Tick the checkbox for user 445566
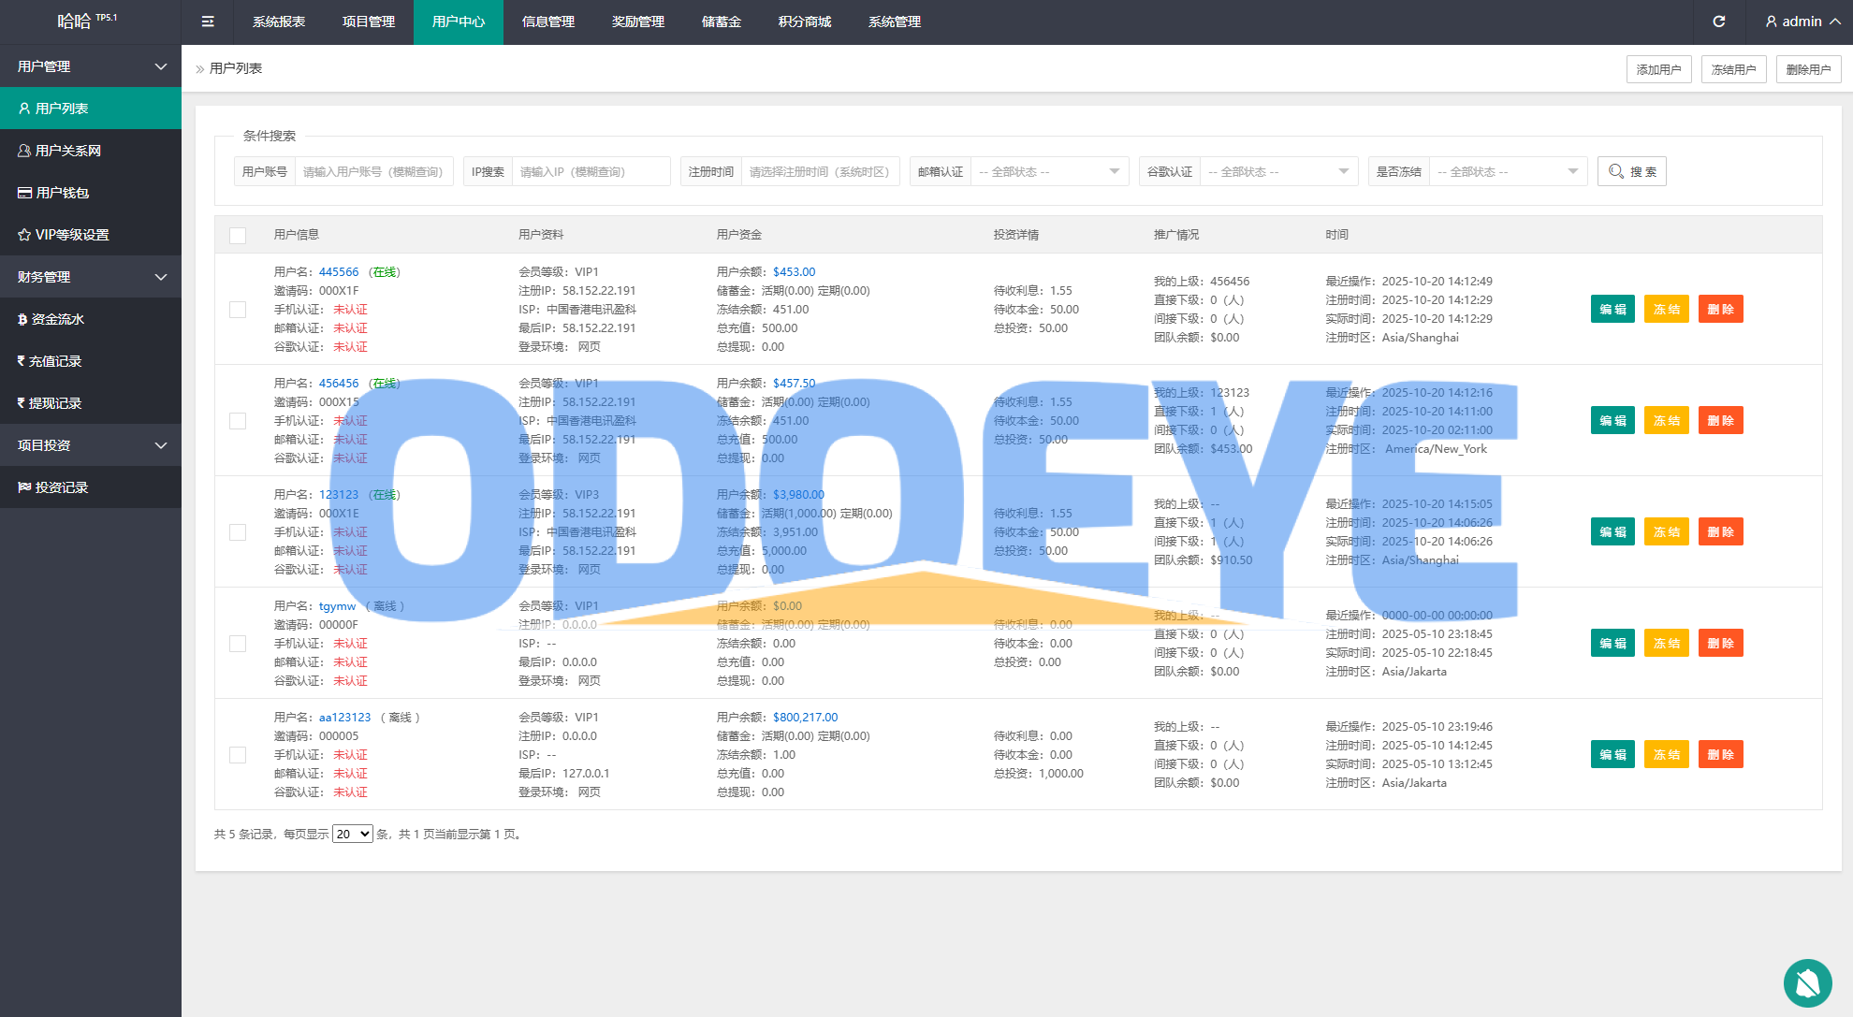The width and height of the screenshot is (1853, 1017). pos(238,310)
